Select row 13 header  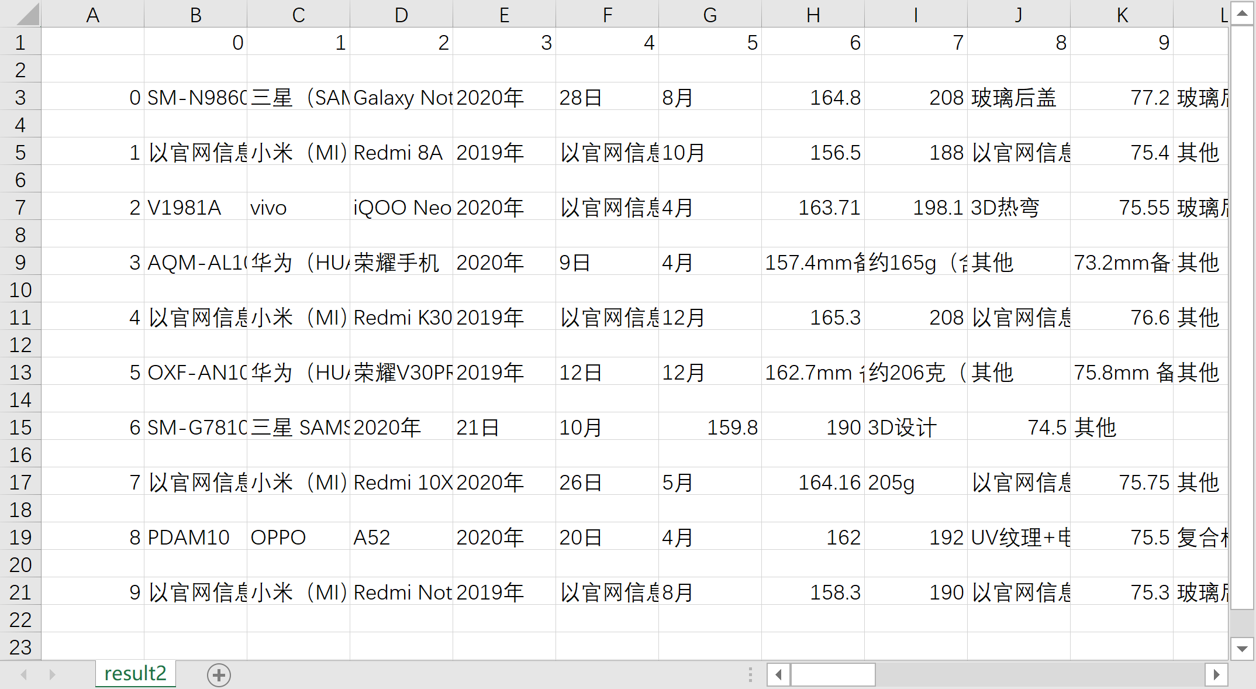coord(20,373)
